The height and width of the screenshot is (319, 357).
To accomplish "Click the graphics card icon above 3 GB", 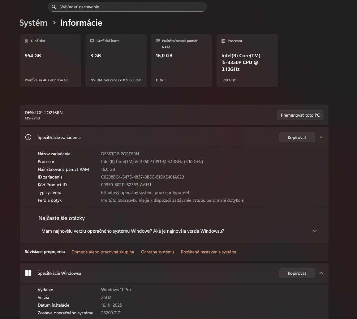I will 92,41.
